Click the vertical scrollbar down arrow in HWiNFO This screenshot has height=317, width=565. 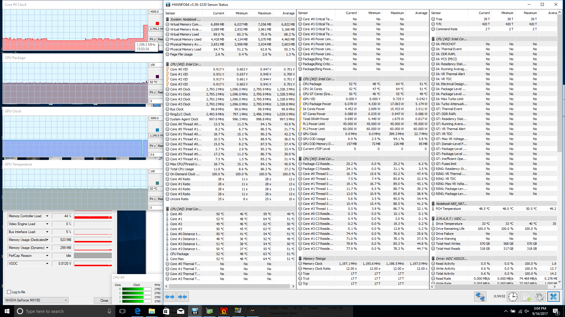[x=559, y=281]
